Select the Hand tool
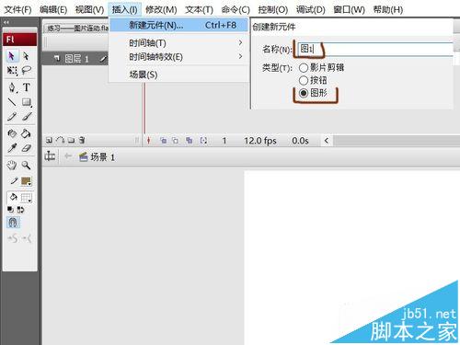Viewport: 460px width, 345px height. 12,166
